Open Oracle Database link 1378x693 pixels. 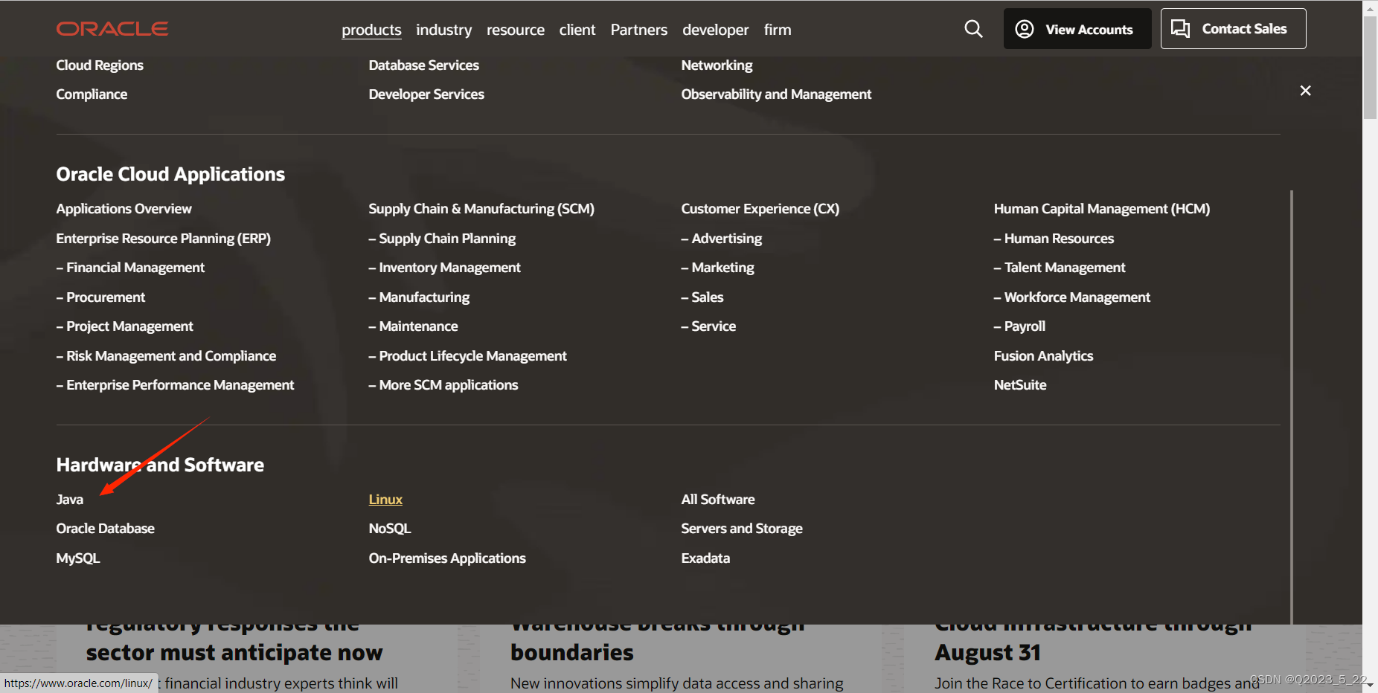point(106,529)
